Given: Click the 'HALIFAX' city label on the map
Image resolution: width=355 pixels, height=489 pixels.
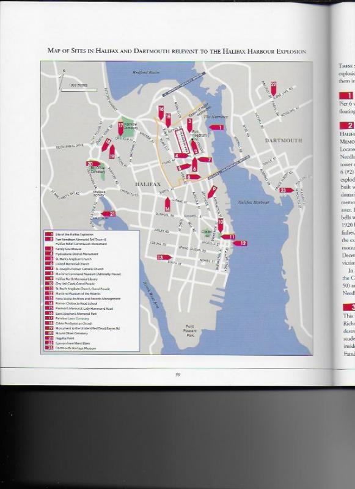Looking at the screenshot, I should pos(148,184).
